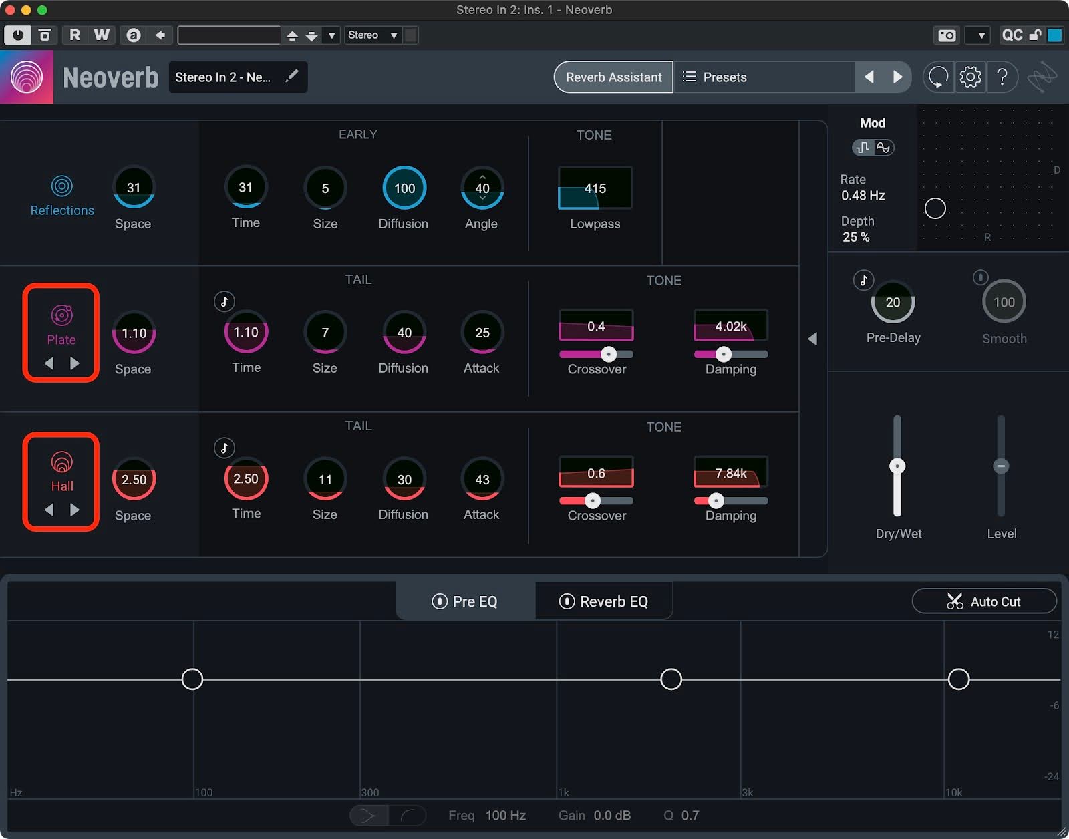Load the previous preset arrow

pos(869,77)
